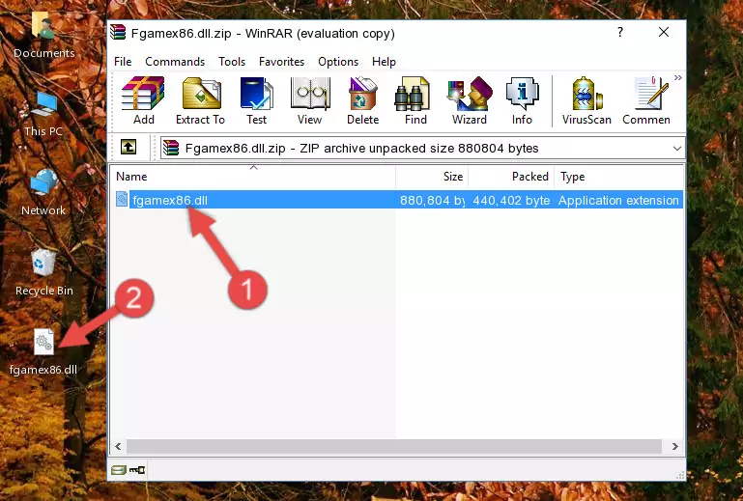This screenshot has height=501, width=743.
Task: Click the 440,402 packed size cell
Action: click(x=511, y=201)
